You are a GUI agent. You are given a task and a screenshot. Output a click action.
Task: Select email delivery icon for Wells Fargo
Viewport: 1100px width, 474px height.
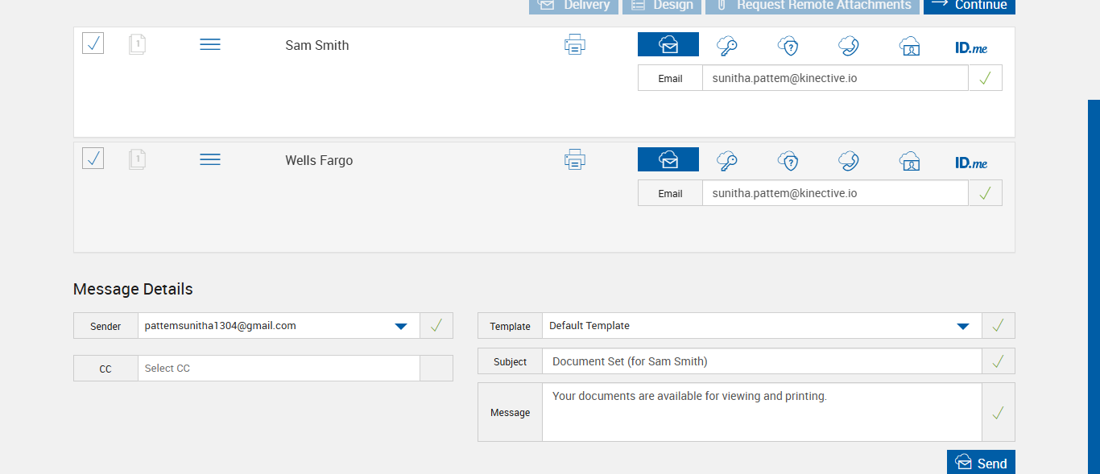click(x=668, y=160)
